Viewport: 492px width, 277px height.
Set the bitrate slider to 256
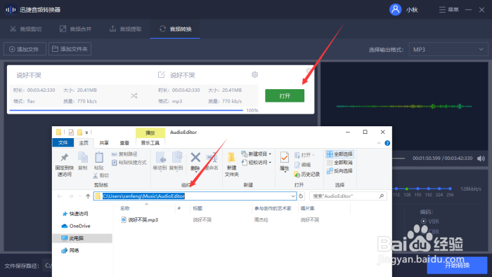tap(450, 189)
